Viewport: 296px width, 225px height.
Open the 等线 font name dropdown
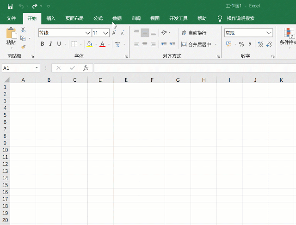(x=88, y=33)
